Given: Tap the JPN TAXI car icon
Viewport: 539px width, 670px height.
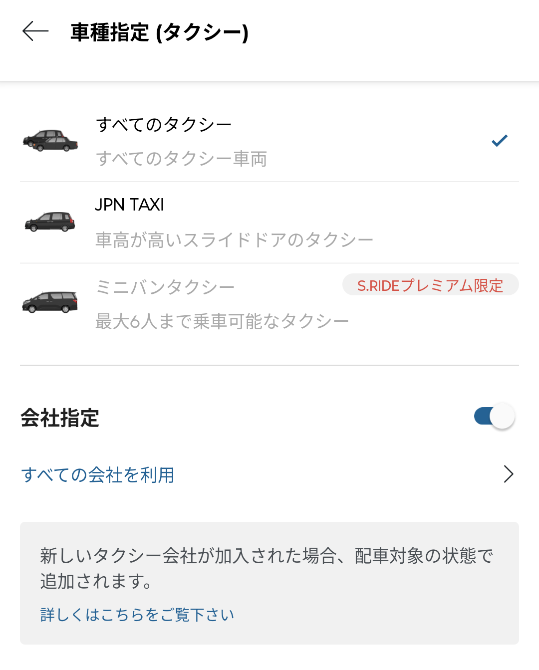Looking at the screenshot, I should click(50, 222).
